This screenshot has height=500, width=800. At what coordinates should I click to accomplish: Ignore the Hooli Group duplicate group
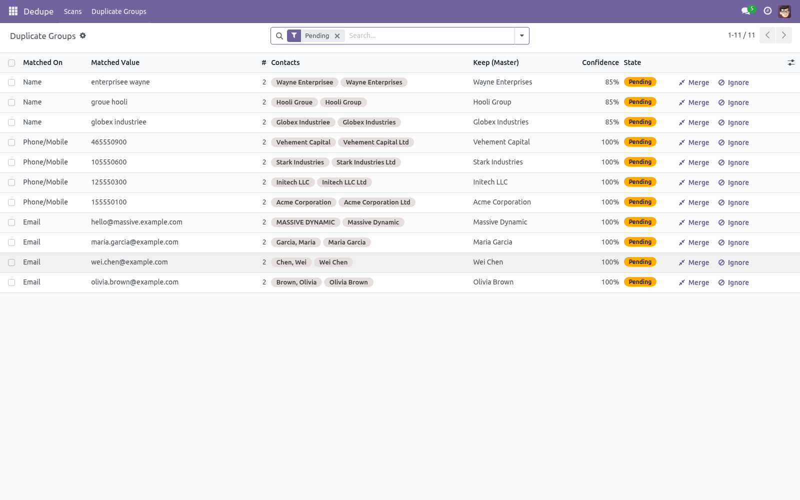tap(733, 102)
